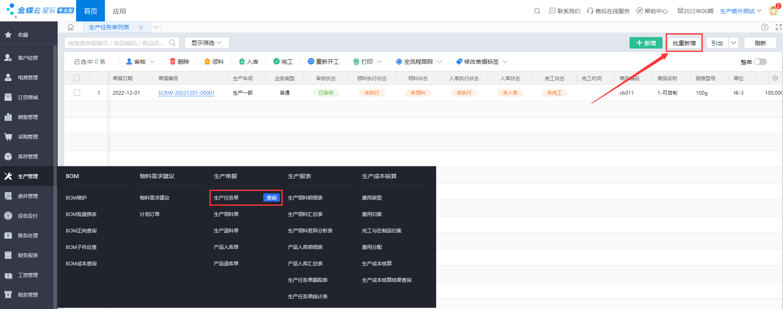The width and height of the screenshot is (783, 309).
Task: Click the search icon in bill search box
Action: click(172, 43)
